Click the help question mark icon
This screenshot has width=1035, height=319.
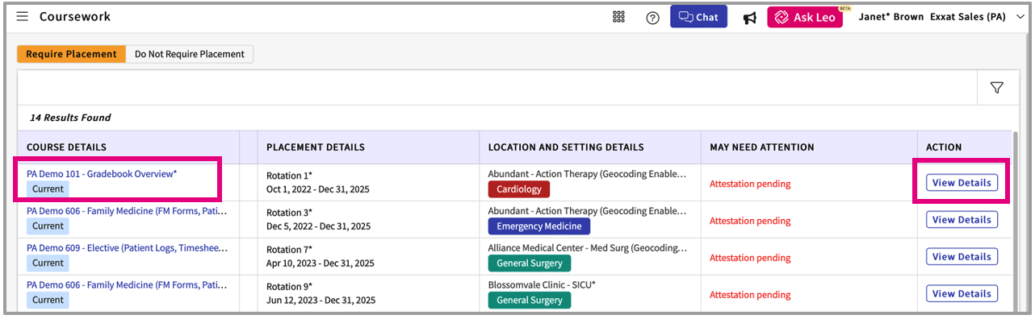tap(652, 18)
